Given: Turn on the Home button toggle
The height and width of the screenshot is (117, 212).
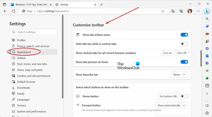Looking at the screenshot, I should coord(184,96).
